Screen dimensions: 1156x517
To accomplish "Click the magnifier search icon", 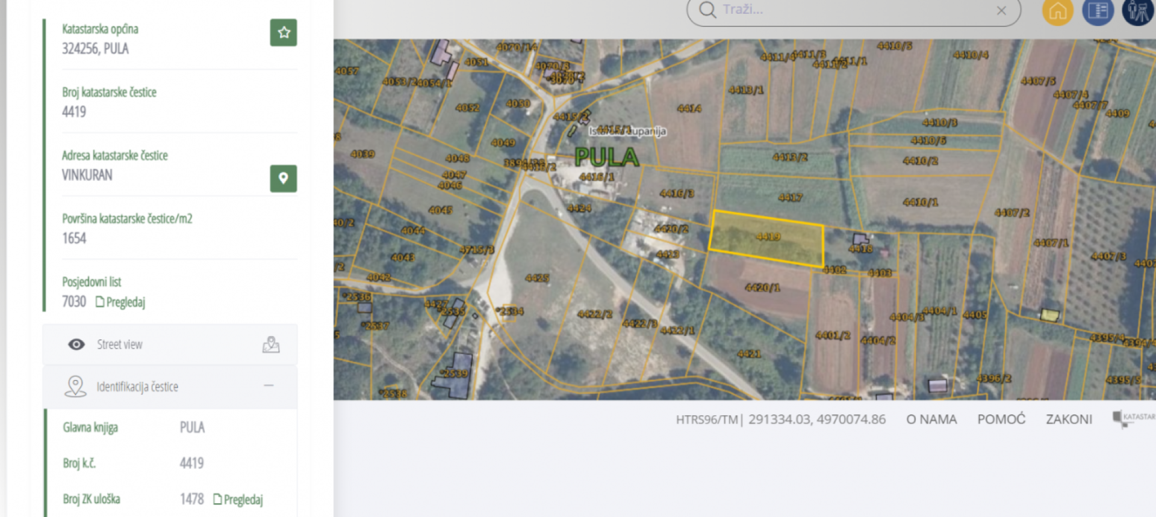I will (x=708, y=10).
